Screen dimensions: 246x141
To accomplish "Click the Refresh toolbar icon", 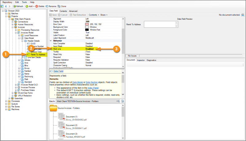I will coord(14,6).
